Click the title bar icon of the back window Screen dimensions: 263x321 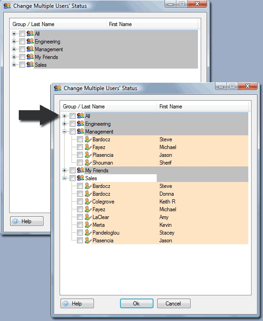[7, 6]
